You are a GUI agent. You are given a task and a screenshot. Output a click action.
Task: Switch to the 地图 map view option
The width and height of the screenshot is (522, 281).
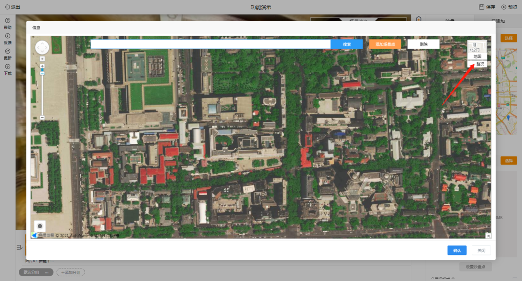(478, 56)
